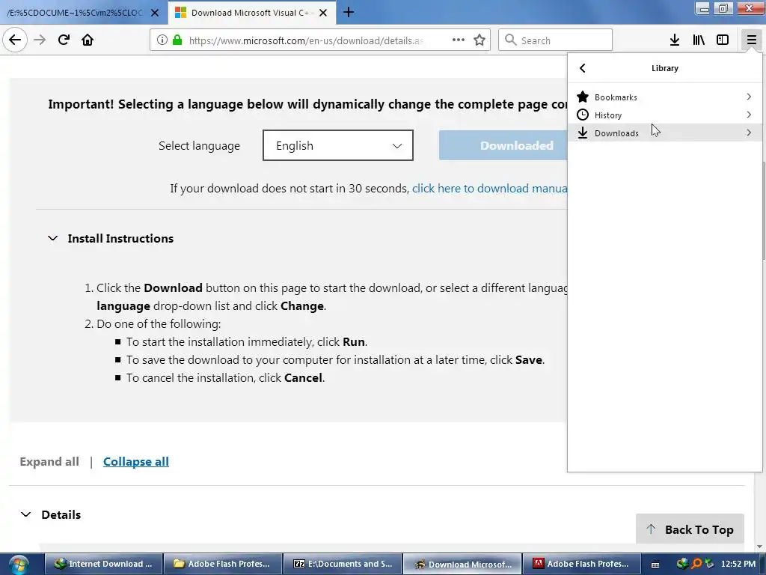Open History in the Library panel
This screenshot has width=766, height=575.
664,115
